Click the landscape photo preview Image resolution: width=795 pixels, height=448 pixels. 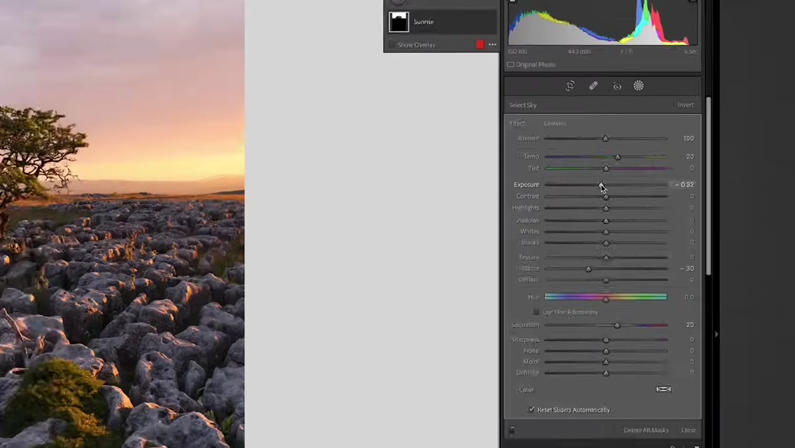coord(122,224)
